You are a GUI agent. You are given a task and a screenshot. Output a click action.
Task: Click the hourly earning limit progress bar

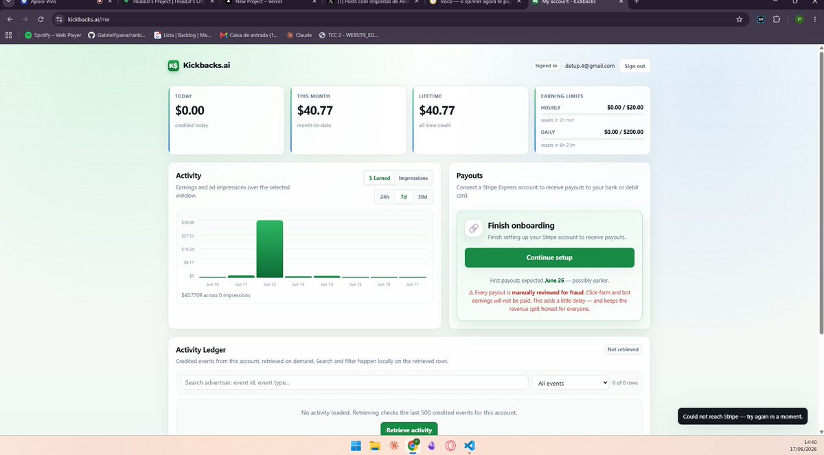[x=593, y=114]
